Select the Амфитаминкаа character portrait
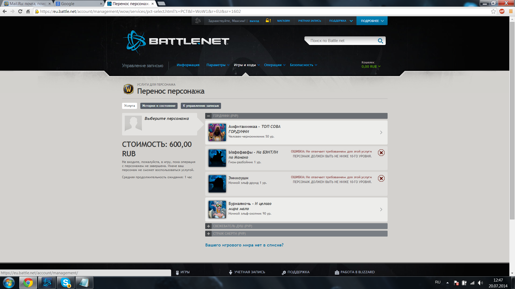The height and width of the screenshot is (289, 515). 217,132
